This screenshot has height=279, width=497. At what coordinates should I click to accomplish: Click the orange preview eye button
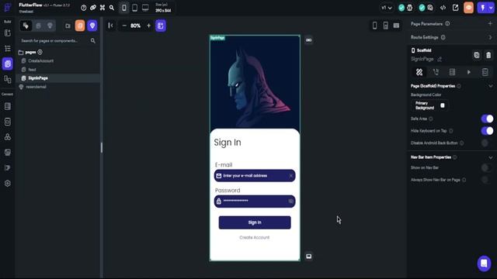[x=468, y=8]
